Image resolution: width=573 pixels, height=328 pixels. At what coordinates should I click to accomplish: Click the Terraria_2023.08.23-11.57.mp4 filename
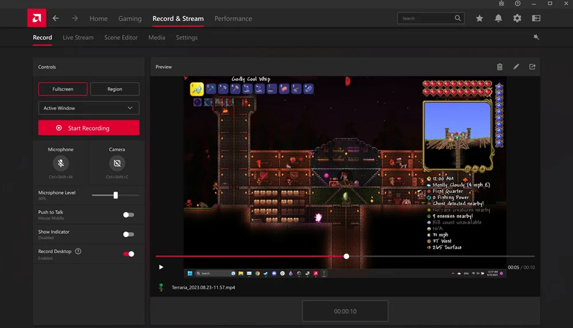coord(203,287)
